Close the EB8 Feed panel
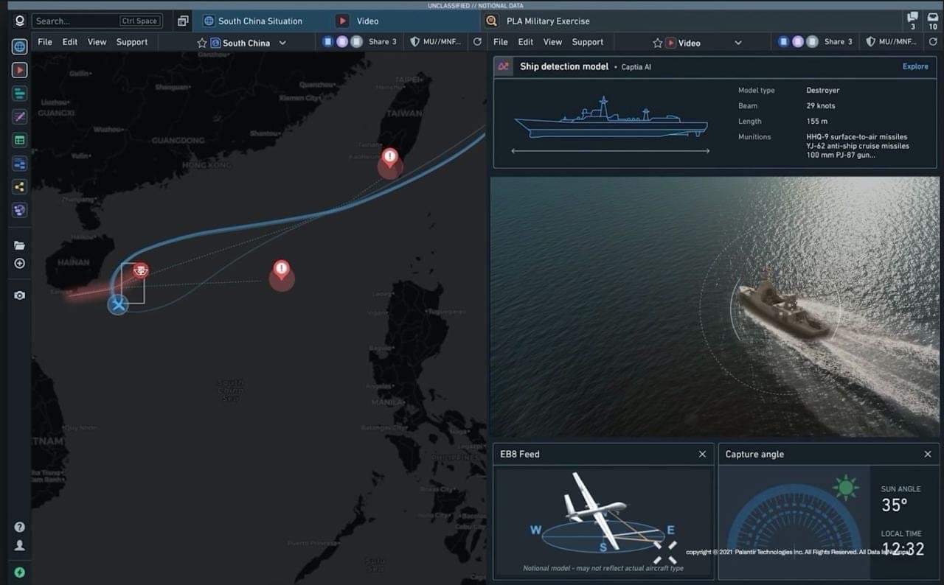This screenshot has width=944, height=585. pos(702,454)
